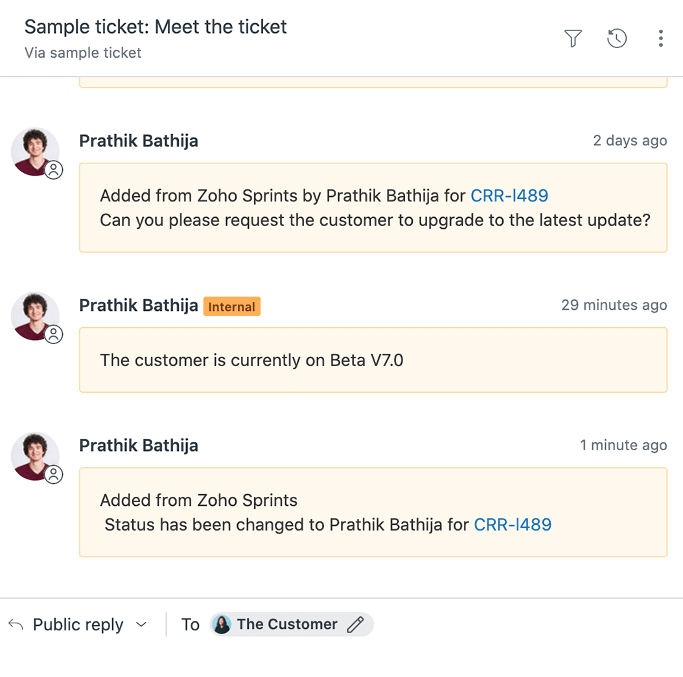
Task: Click the 2 days ago timestamp
Action: click(x=630, y=141)
